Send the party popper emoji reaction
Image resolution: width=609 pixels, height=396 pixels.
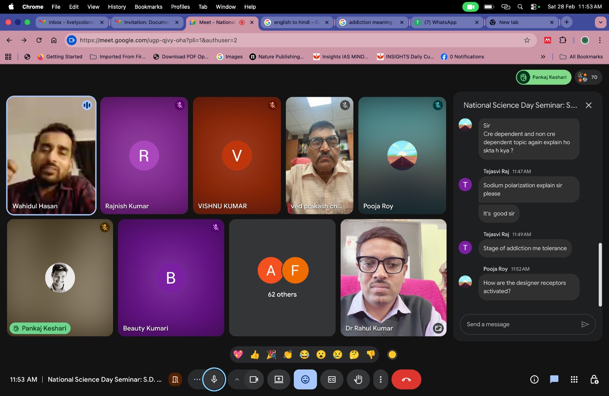click(x=271, y=355)
